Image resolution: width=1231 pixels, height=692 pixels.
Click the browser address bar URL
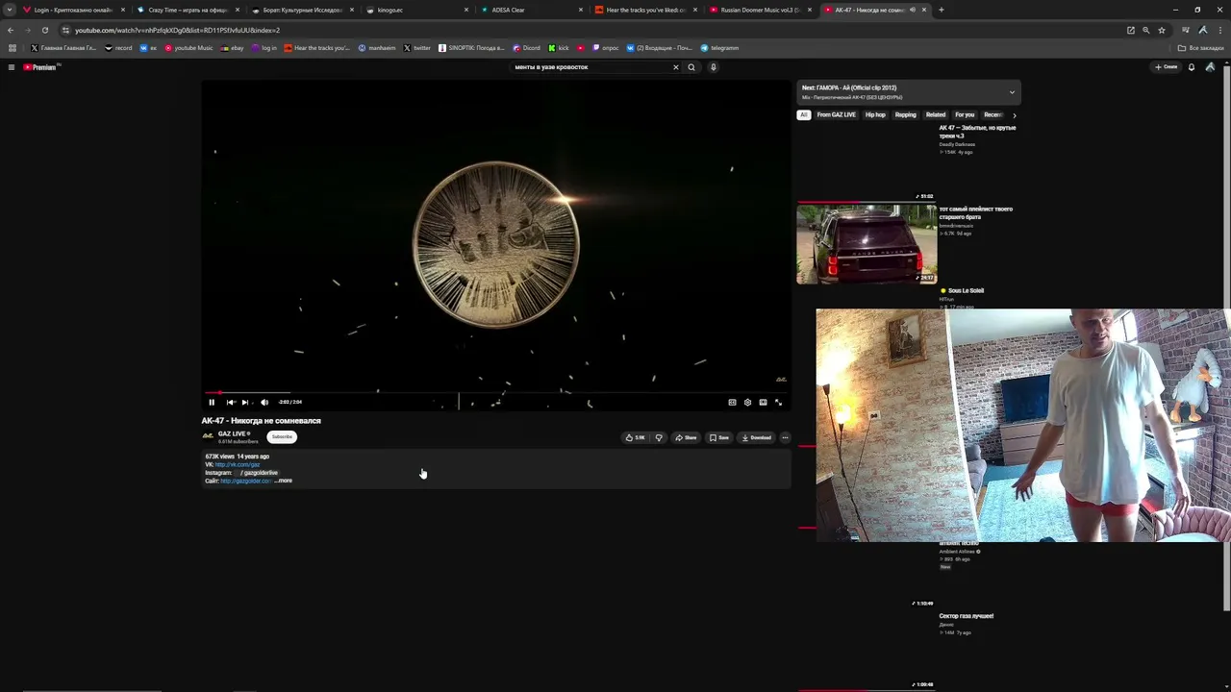pos(178,30)
